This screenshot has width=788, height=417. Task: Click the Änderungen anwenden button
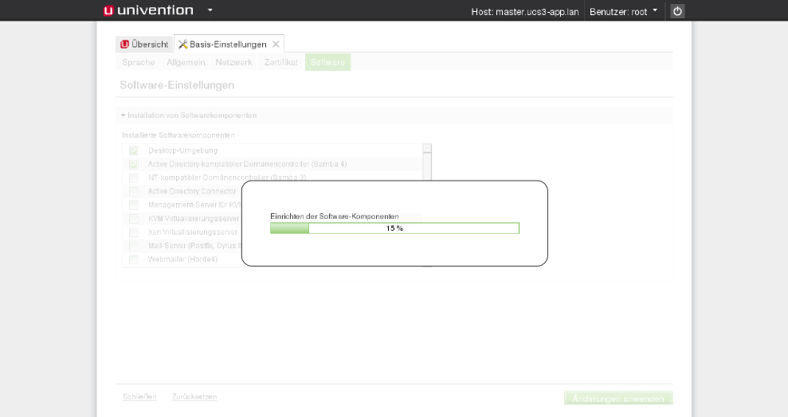(x=618, y=398)
